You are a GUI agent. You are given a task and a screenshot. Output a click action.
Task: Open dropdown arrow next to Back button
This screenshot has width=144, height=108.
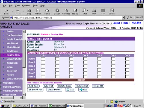(12, 12)
